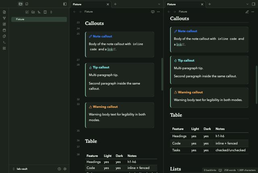Add new tab in left pane
Screen dimensions: 258x173
pos(115,4)
